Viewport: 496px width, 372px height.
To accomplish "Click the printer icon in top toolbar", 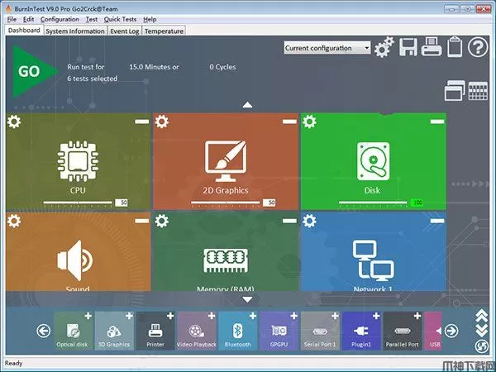I will tap(431, 48).
